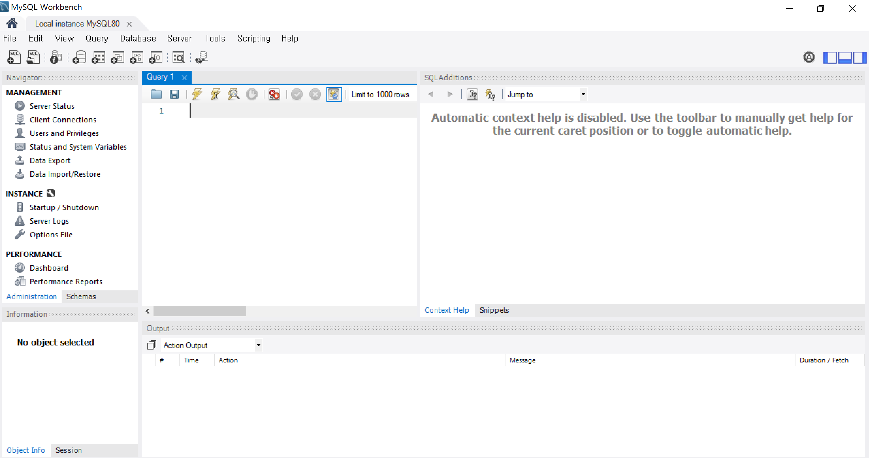Screen dimensions: 869x458
Task: Click the INSTANCE wrench icon
Action: [x=51, y=193]
